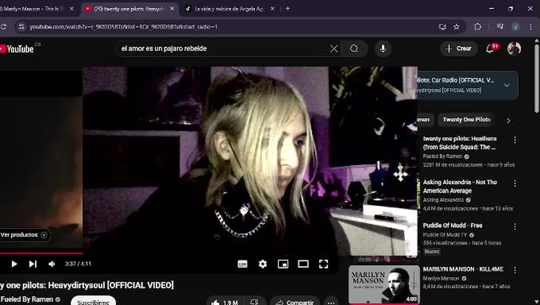This screenshot has width=540, height=305.
Task: Open the Chrome extensions puzzle icon
Action: point(478,27)
